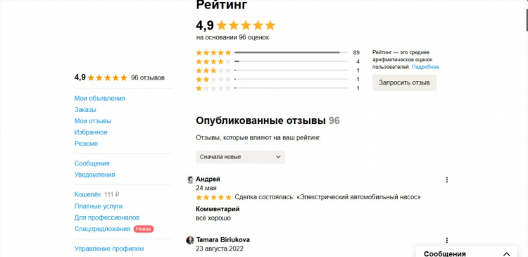Image resolution: width=528 pixels, height=257 pixels.
Task: Open three-dot menu on Tamara Biriukova's review
Action: point(446,241)
